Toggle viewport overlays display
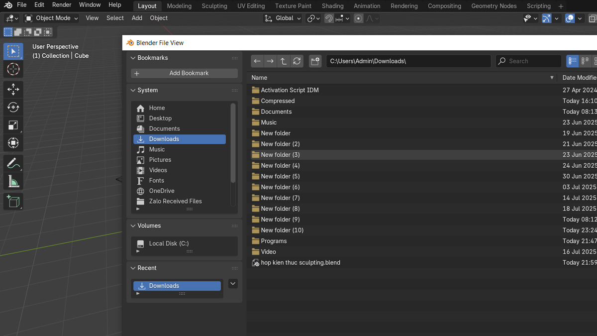Viewport: 597px width, 336px height. click(570, 18)
